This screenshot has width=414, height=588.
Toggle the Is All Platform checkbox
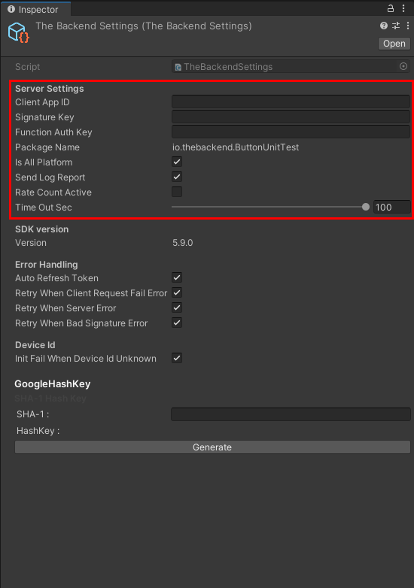tap(177, 162)
